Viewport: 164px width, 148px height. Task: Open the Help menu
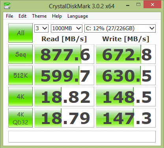click(57, 16)
